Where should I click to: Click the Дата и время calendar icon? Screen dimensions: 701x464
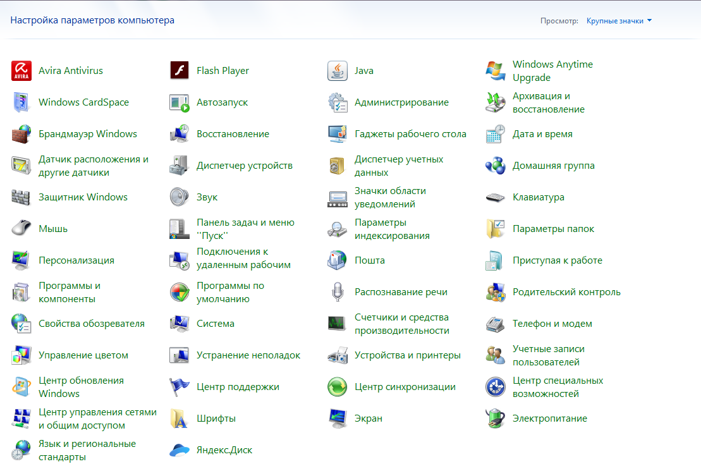[x=496, y=134]
